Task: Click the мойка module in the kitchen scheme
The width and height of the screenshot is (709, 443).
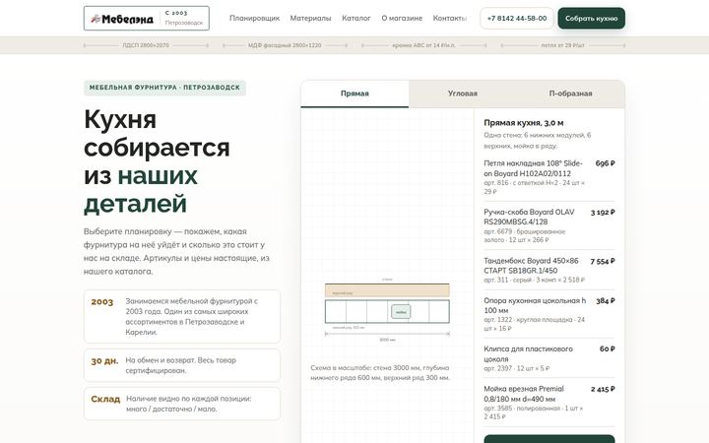Action: pyautogui.click(x=401, y=312)
